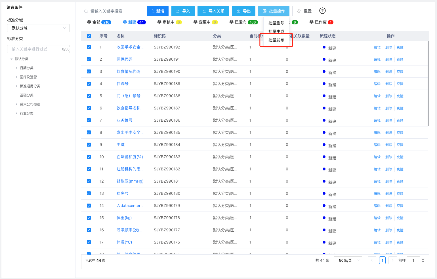
Task: Switch to the 已发布 tab
Action: coord(243,22)
